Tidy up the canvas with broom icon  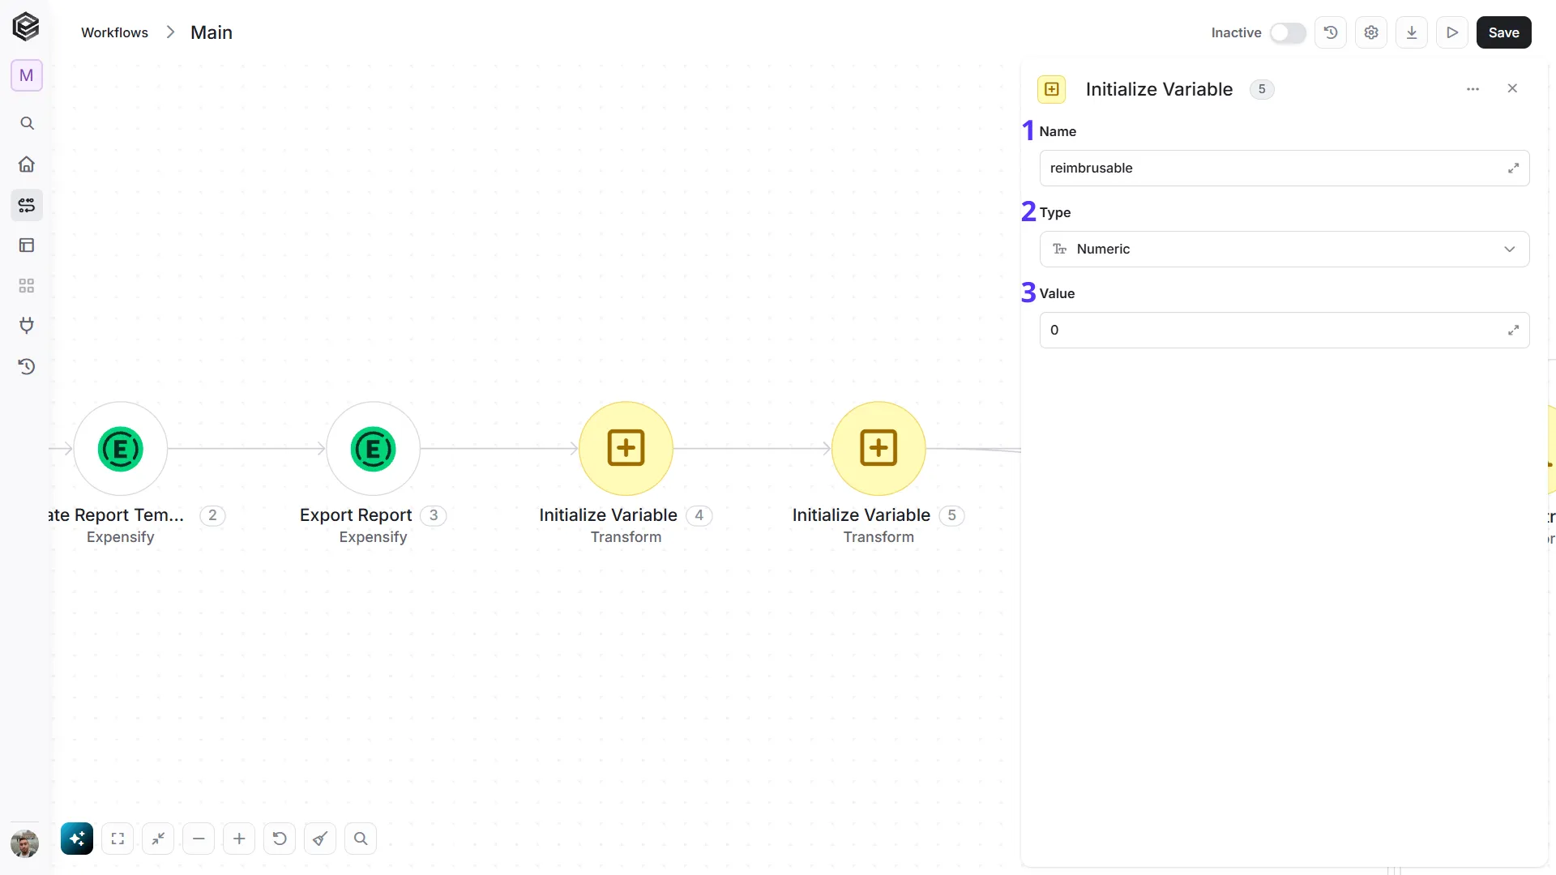[320, 839]
